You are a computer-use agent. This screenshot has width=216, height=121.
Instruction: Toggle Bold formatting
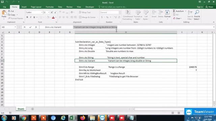pyautogui.click(x=27, y=17)
